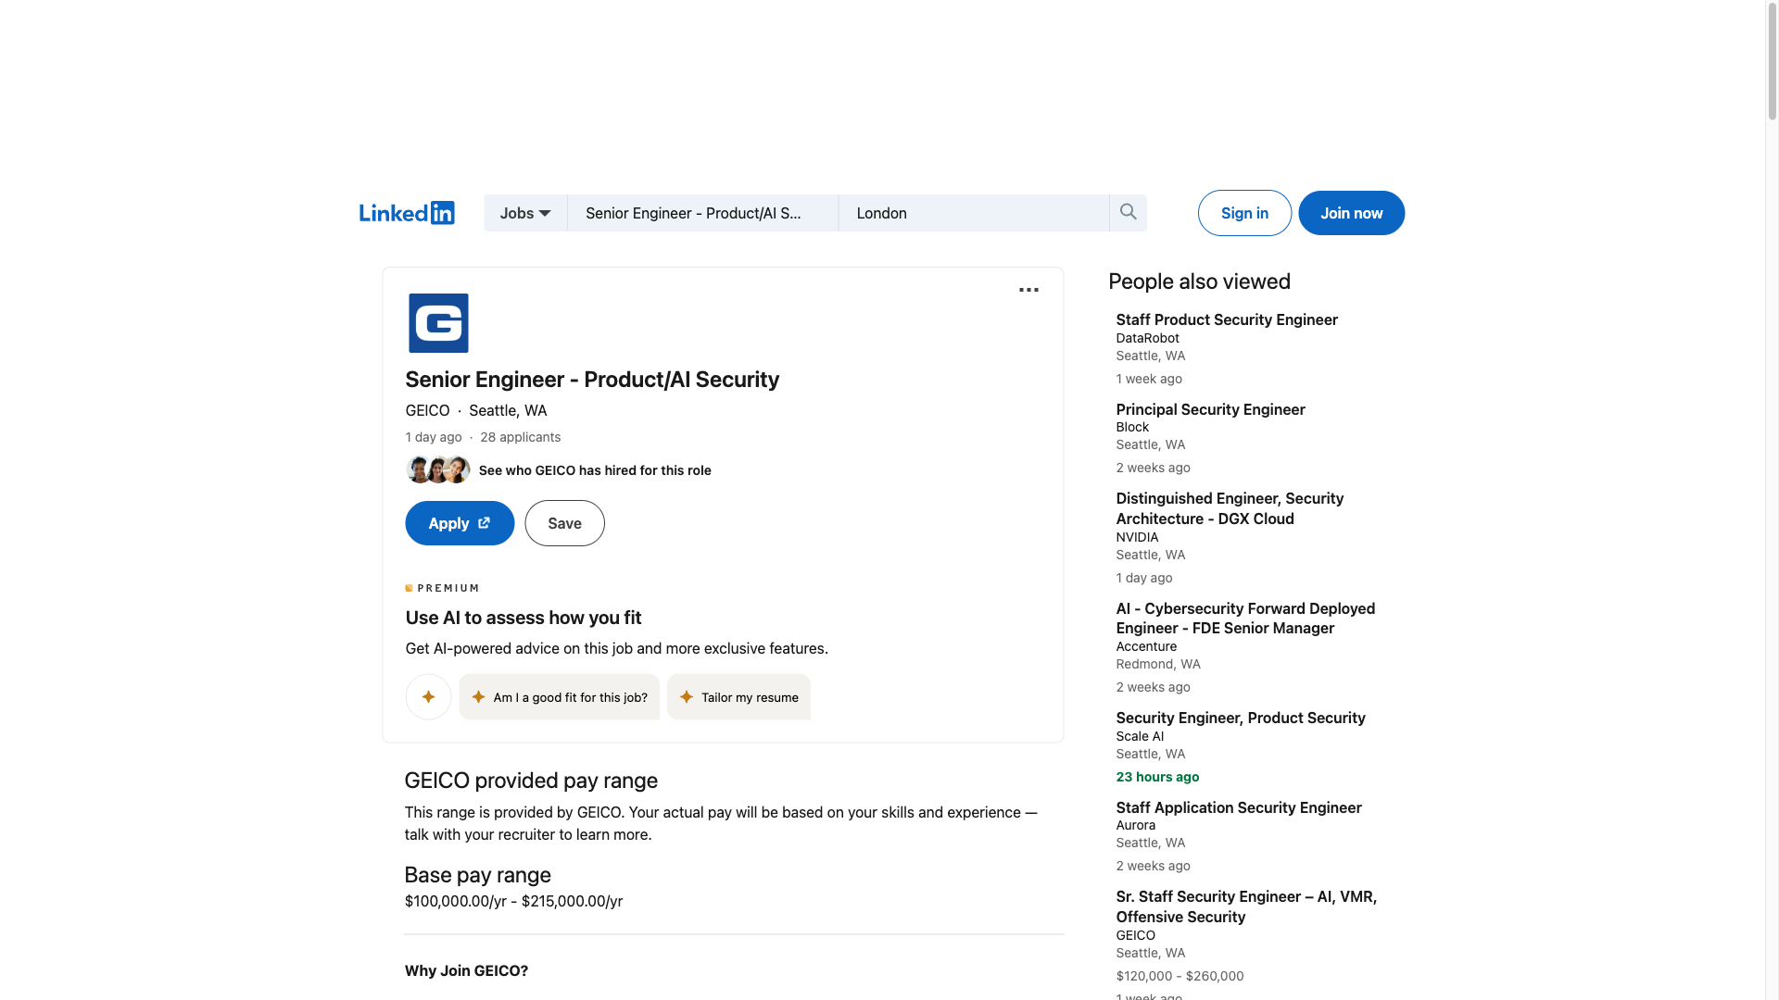Screen dimensions: 1779x1000
Task: Click the Accenture company name
Action: click(1146, 646)
